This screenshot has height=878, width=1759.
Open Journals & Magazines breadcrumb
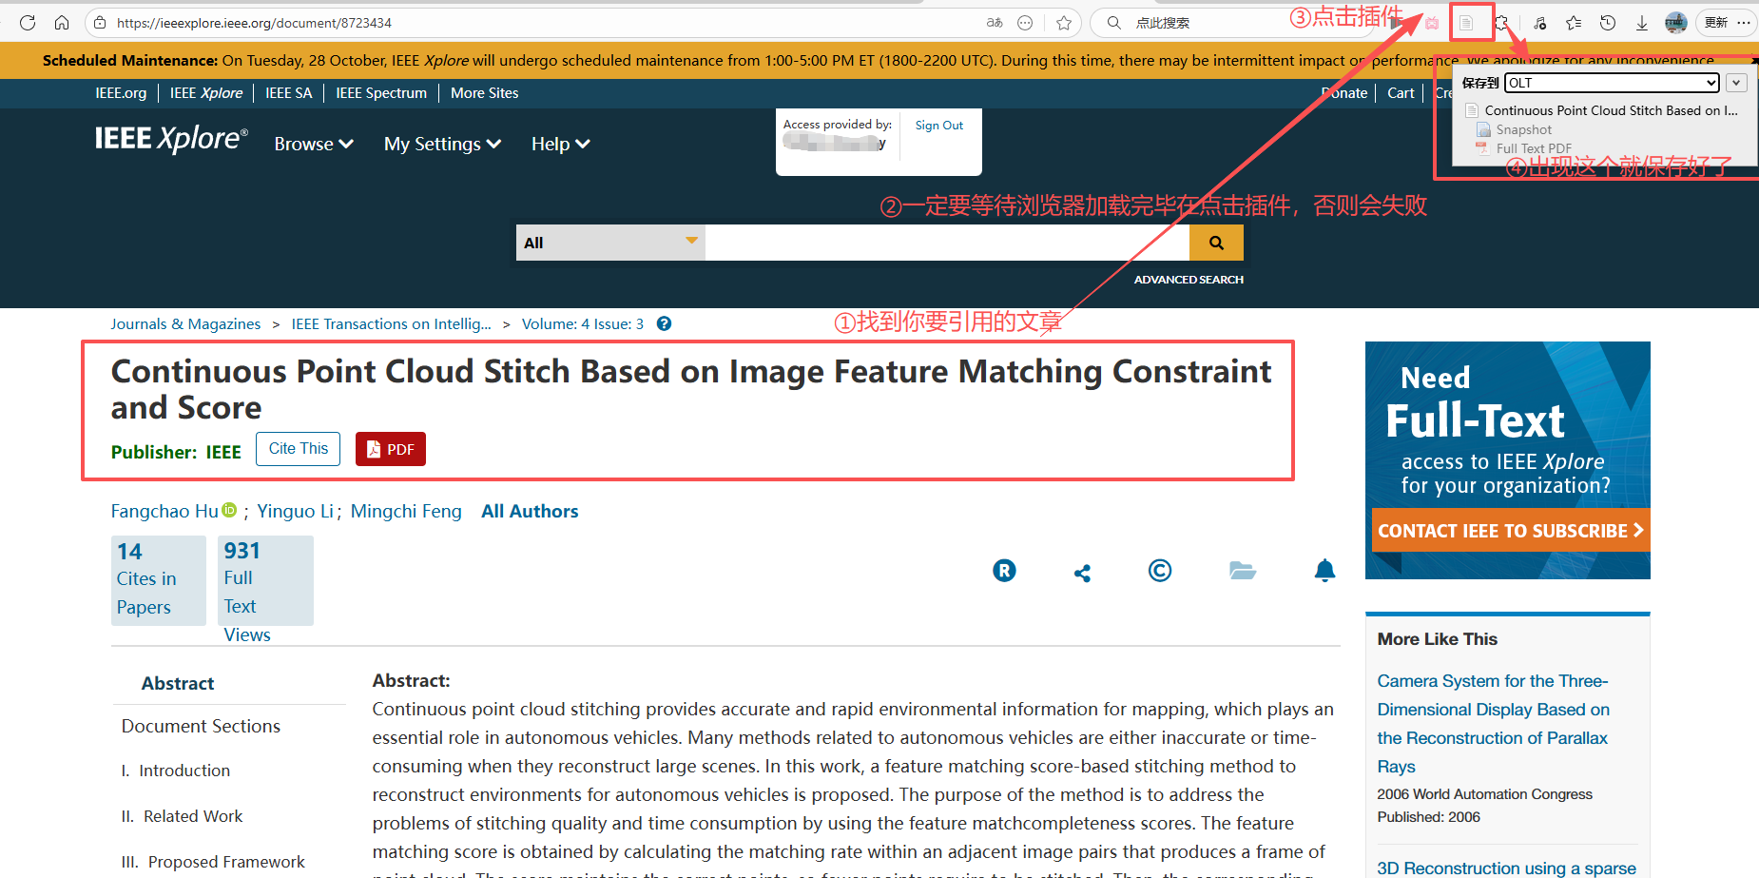(185, 324)
